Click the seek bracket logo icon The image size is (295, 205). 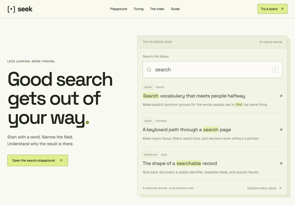(11, 9)
